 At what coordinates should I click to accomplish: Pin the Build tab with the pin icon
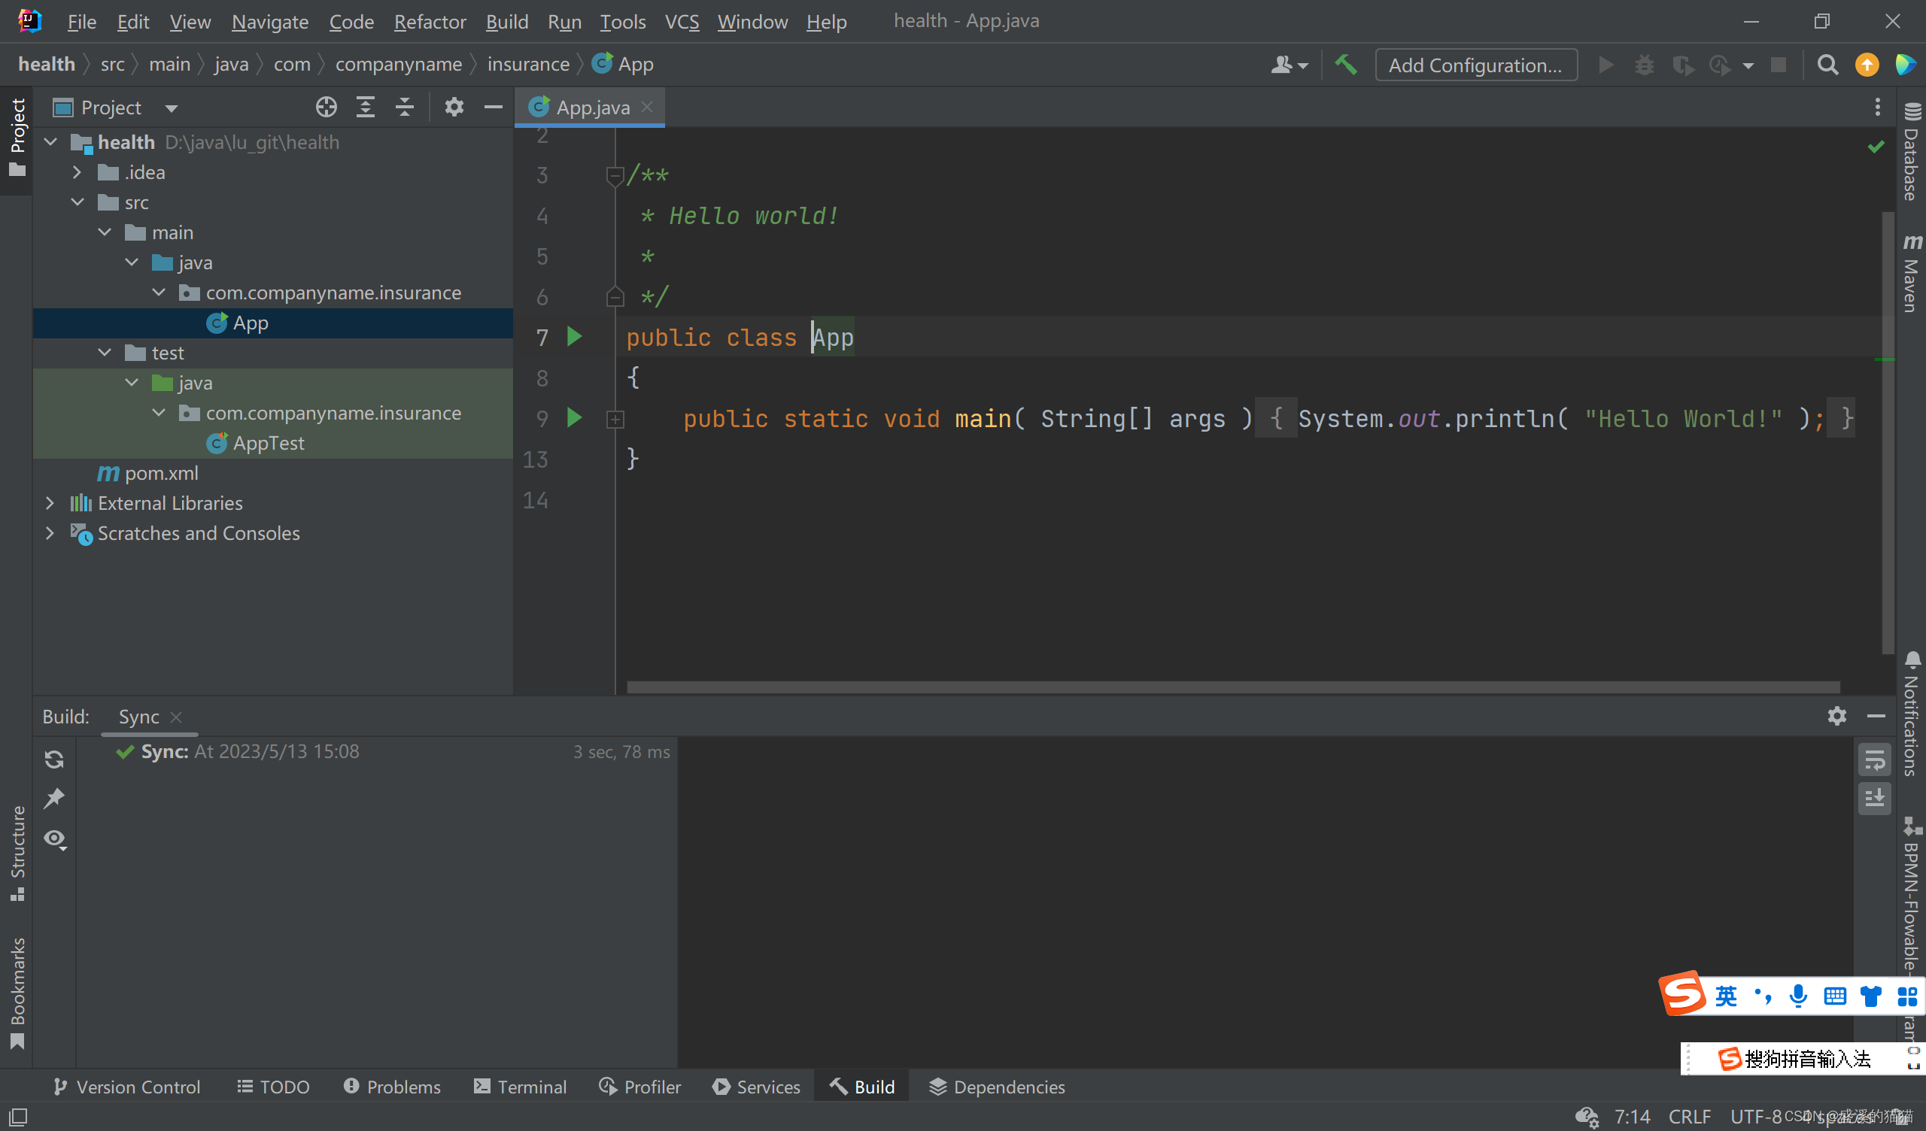pos(54,799)
